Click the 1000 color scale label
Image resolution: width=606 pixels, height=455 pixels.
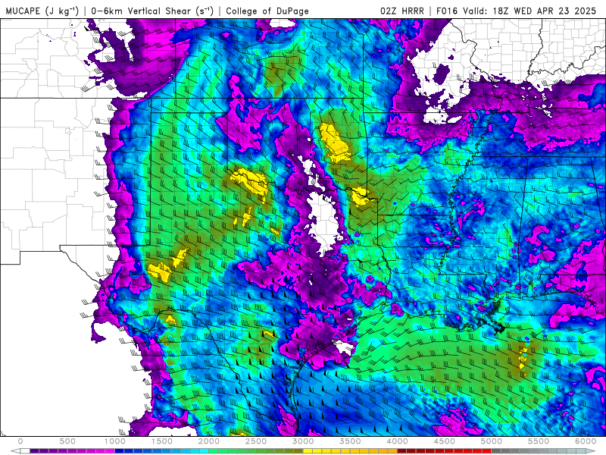coord(114,441)
